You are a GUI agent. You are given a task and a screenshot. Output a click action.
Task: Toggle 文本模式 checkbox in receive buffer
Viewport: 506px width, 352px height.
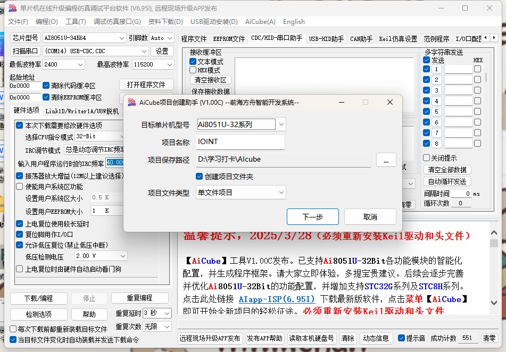[193, 61]
